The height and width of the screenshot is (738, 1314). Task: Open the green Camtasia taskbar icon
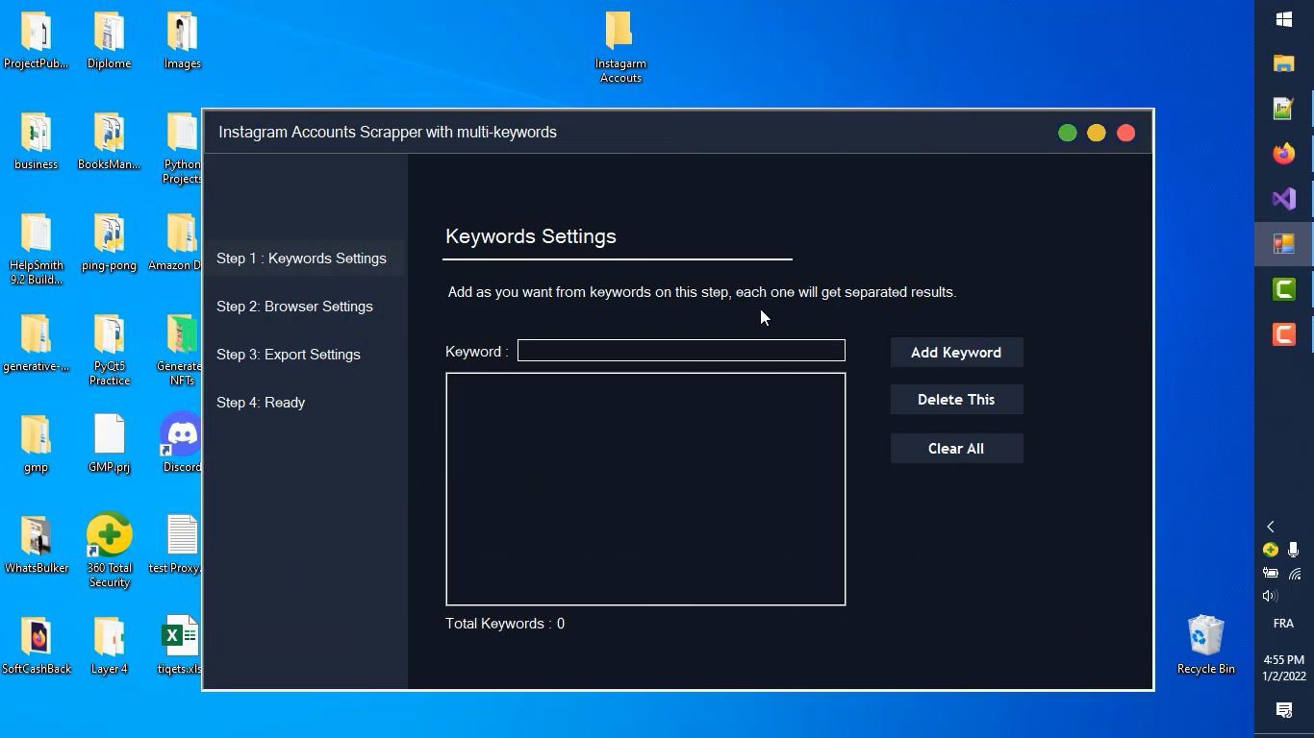click(x=1283, y=289)
